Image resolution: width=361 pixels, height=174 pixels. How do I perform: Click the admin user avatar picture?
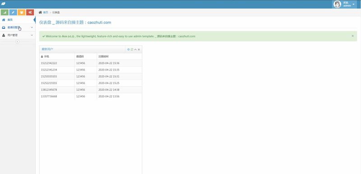click(x=337, y=4)
